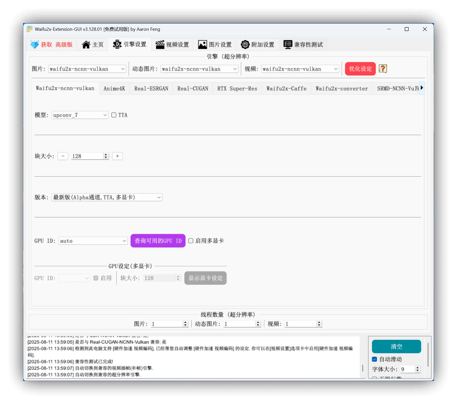Click the Real-CUGAN-NCNN-Vulkan 兼容 log line
Viewport: 457px width, 404px height.
[97, 342]
